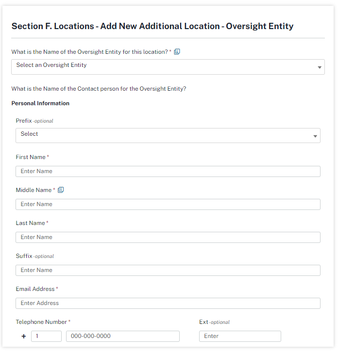The width and height of the screenshot is (338, 353).
Task: Click the Section F. Locations heading
Action: 152,26
